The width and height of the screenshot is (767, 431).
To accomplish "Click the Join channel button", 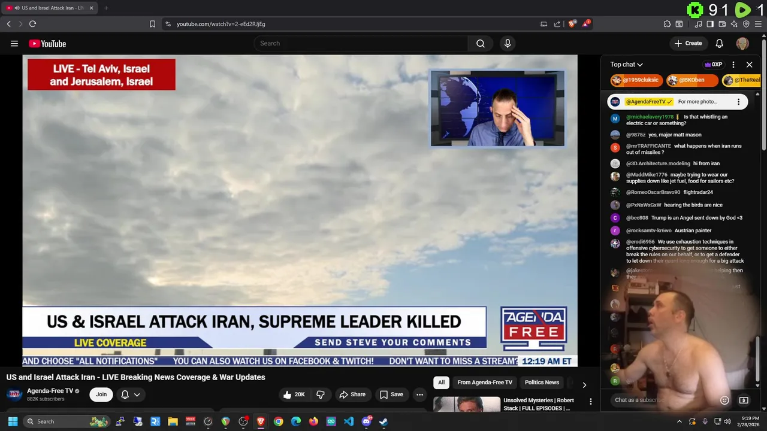I will click(x=101, y=394).
